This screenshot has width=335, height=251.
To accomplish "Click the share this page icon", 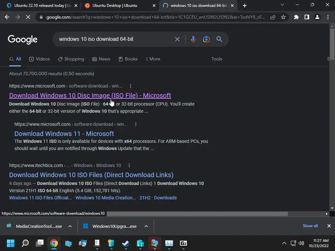I will click(273, 17).
